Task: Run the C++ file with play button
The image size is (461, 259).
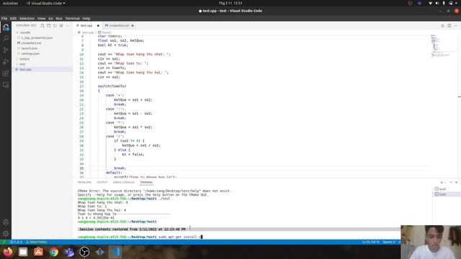Action: click(443, 26)
